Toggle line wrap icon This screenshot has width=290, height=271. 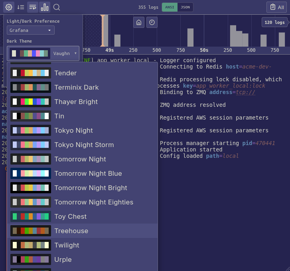point(33,7)
